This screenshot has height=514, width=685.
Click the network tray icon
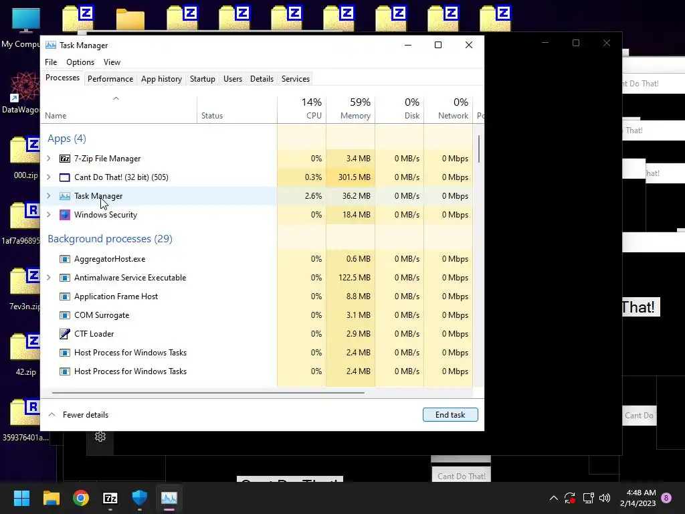[588, 498]
